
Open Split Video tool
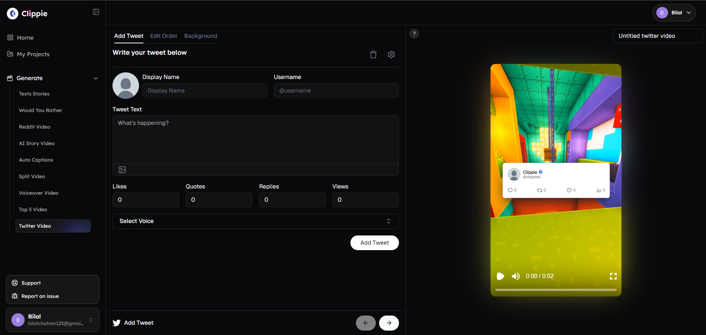(x=32, y=176)
